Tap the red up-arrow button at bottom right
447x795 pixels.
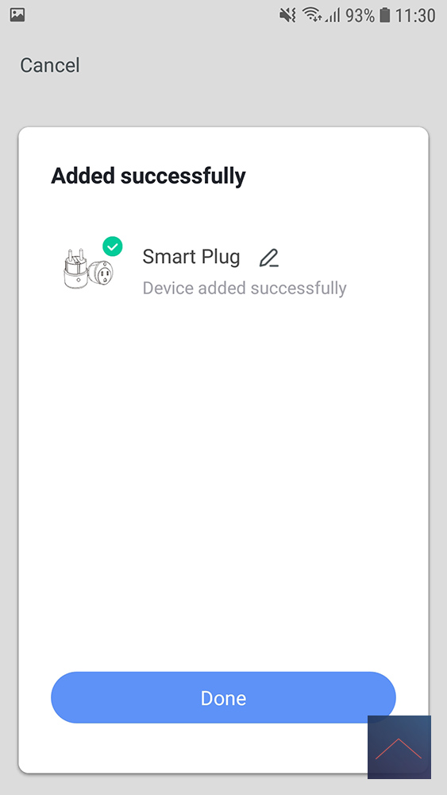tap(399, 747)
